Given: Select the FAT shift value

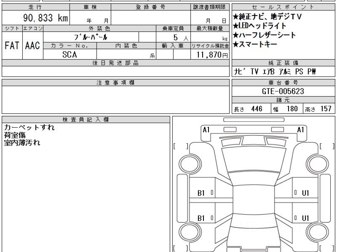Looking at the screenshot, I should click(x=12, y=46).
